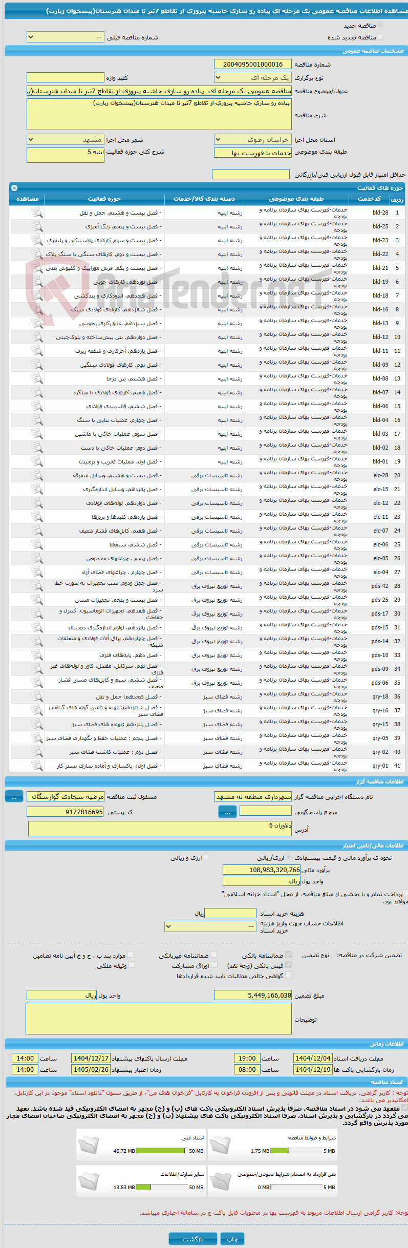Open the متن قرارداد folder icon
This screenshot has width=408, height=1248.
tap(220, 1181)
